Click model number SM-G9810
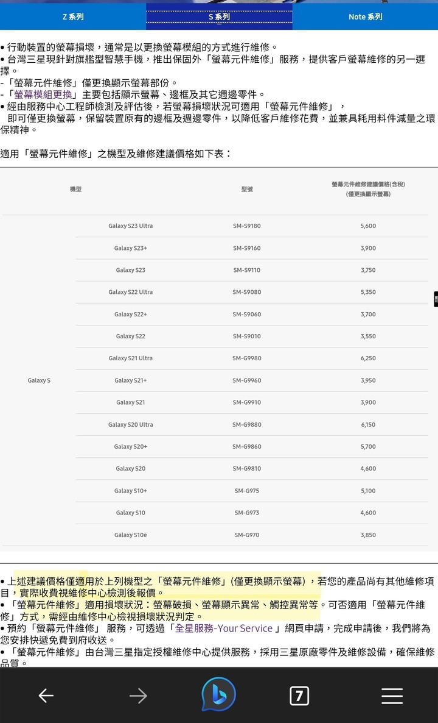The image size is (438, 723). 246,468
